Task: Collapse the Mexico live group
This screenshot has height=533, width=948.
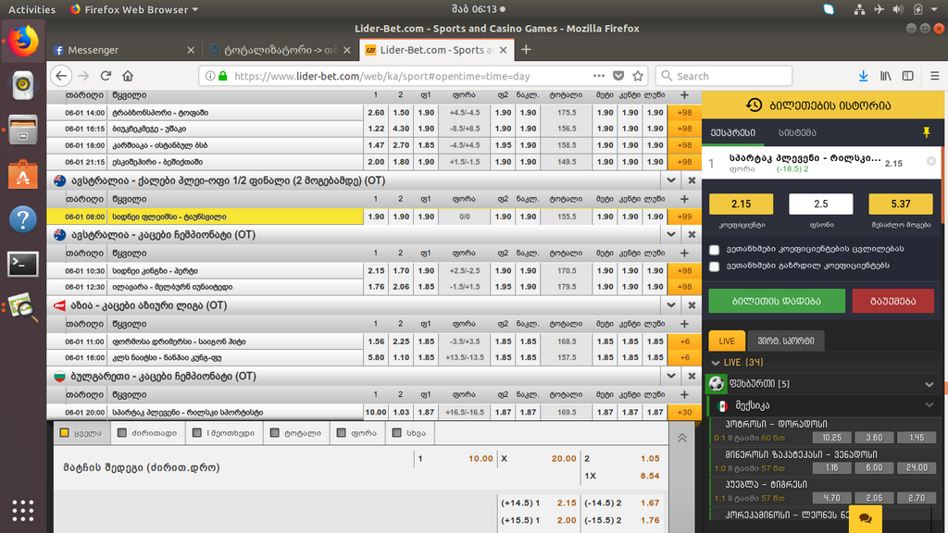Action: [929, 405]
